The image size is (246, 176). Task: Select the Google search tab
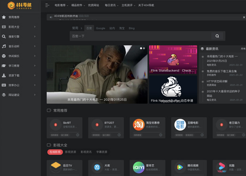[x=101, y=28]
